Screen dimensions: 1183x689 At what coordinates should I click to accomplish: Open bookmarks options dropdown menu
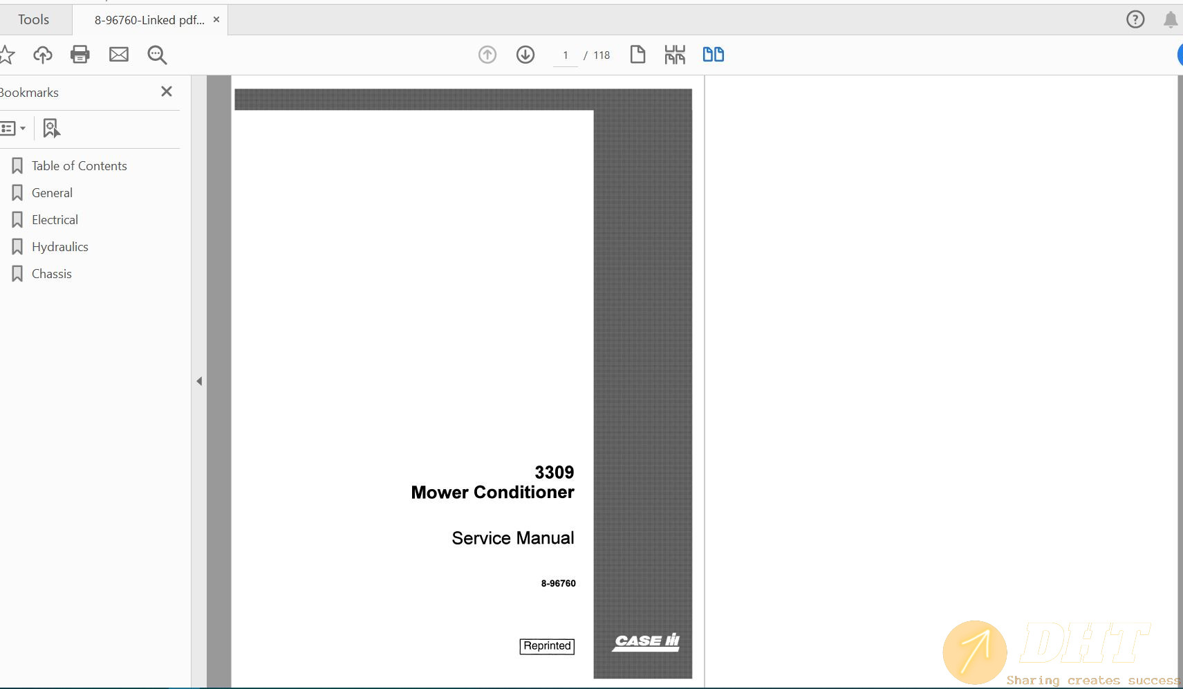click(x=13, y=128)
